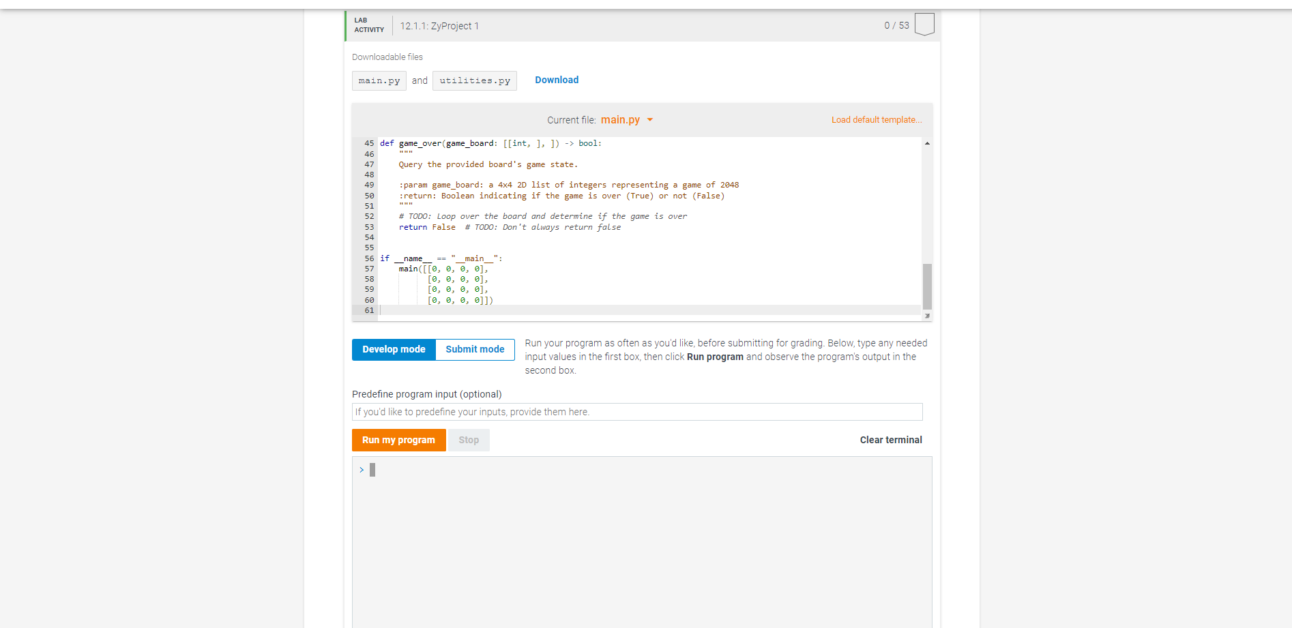The width and height of the screenshot is (1292, 628).
Task: Click the '12.1.1: ZyProject 1' title
Action: [x=439, y=26]
